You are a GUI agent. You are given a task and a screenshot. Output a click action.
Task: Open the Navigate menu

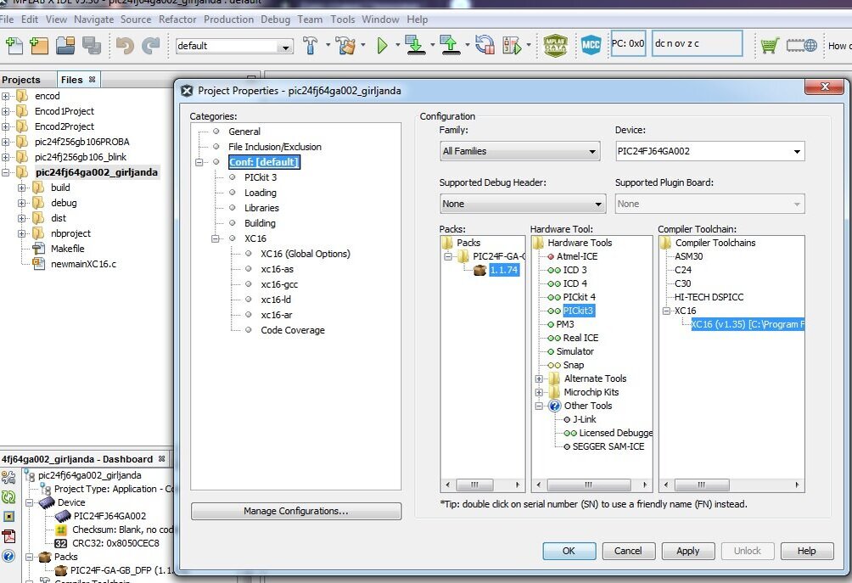click(94, 20)
